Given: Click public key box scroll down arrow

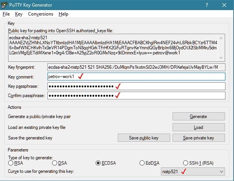Looking at the screenshot, I should [221, 58].
